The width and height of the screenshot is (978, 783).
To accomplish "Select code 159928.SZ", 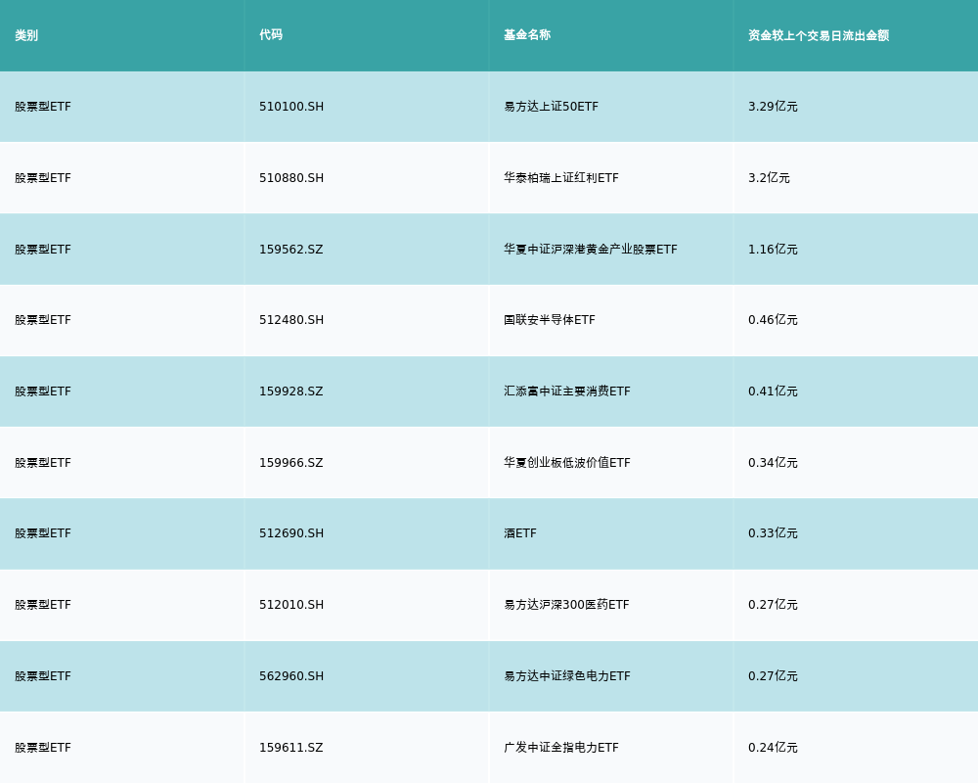I will click(x=291, y=391).
